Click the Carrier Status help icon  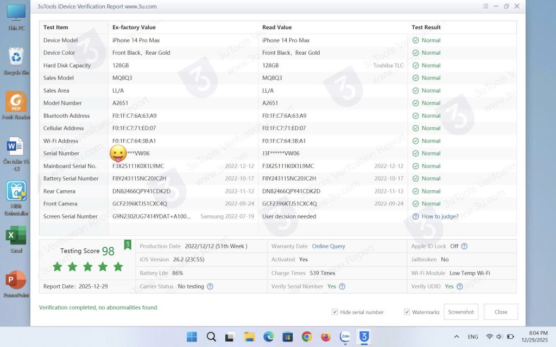click(x=210, y=286)
